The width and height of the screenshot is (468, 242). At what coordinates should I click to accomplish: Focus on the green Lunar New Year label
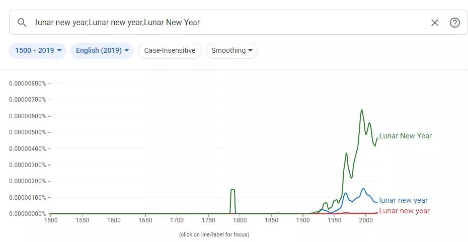pos(405,136)
